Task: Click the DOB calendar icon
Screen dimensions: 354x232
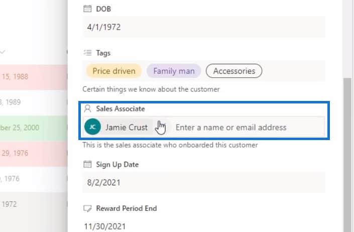Action: click(87, 9)
